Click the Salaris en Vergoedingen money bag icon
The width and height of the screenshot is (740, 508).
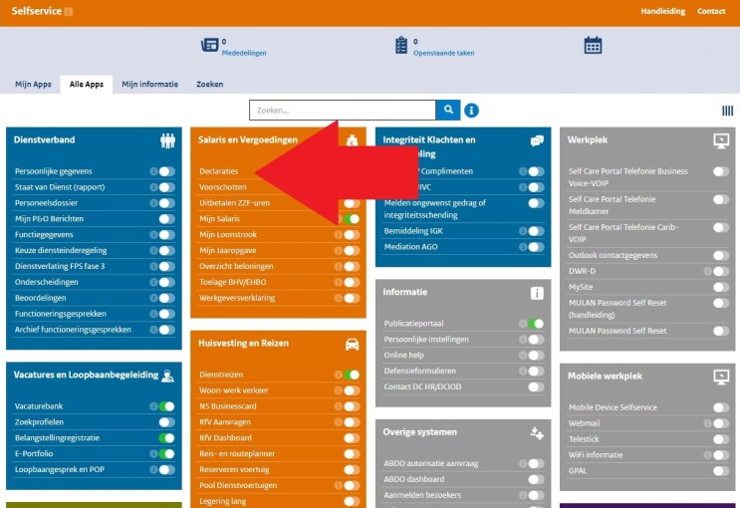[352, 140]
